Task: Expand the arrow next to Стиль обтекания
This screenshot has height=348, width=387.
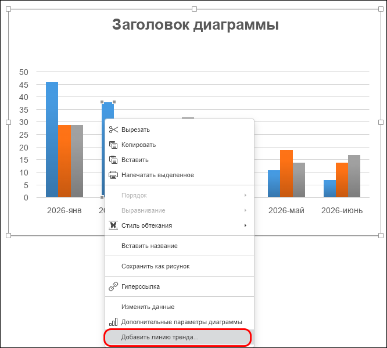Action: coord(245,225)
